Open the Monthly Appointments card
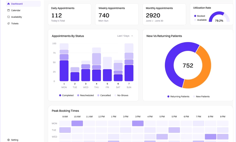Viewport: 236px width, 142px height. (x=164, y=14)
